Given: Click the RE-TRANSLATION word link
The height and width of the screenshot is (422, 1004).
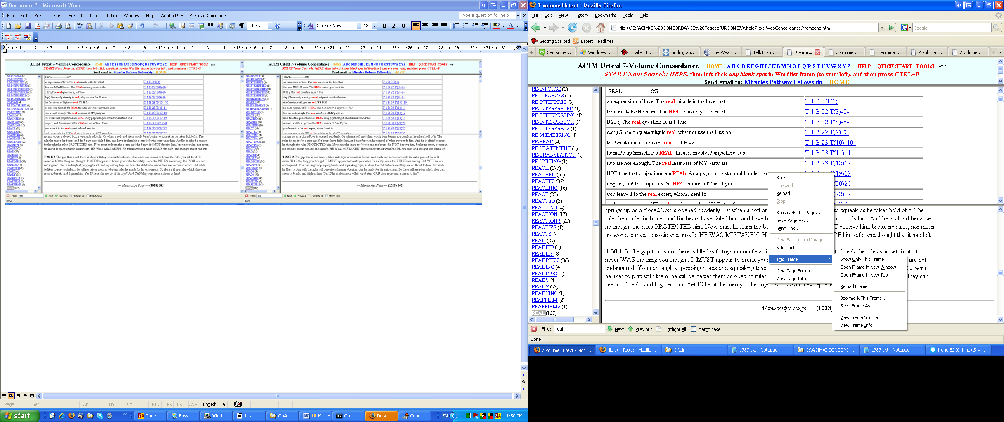Looking at the screenshot, I should coord(554,155).
